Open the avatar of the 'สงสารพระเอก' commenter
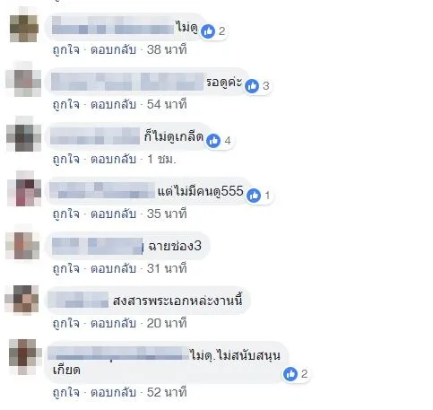This screenshot has height=410, width=433. 22,299
